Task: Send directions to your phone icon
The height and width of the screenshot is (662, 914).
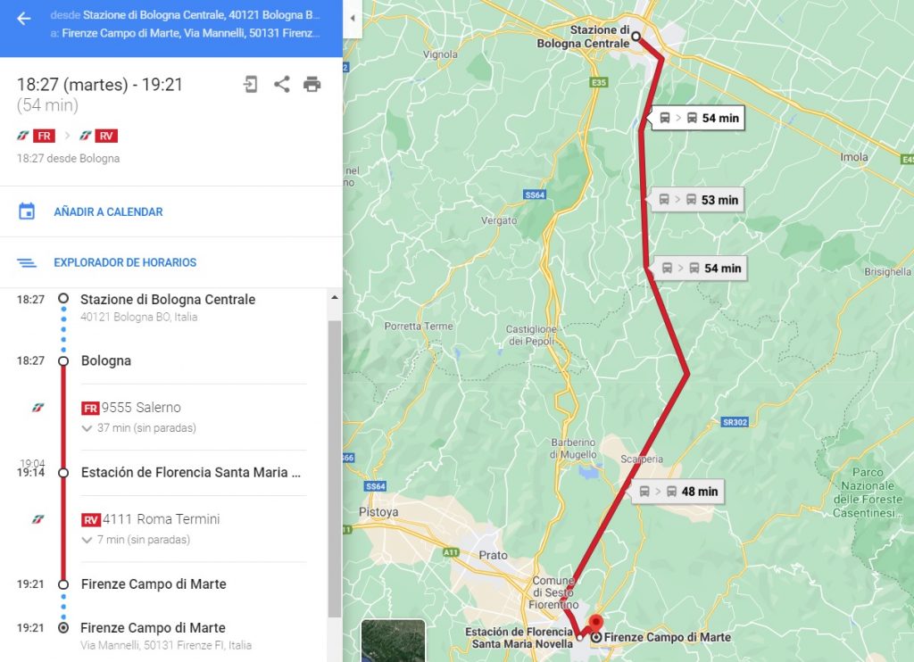Action: click(x=251, y=85)
